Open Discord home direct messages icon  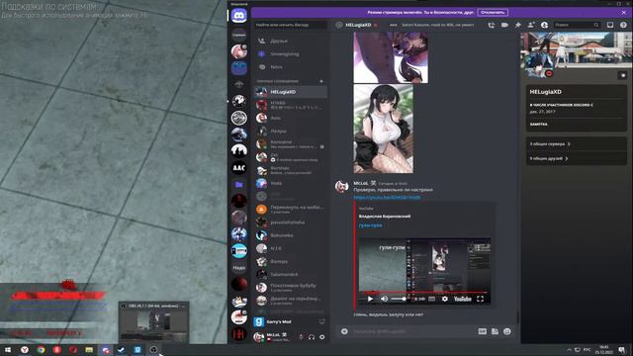239,16
